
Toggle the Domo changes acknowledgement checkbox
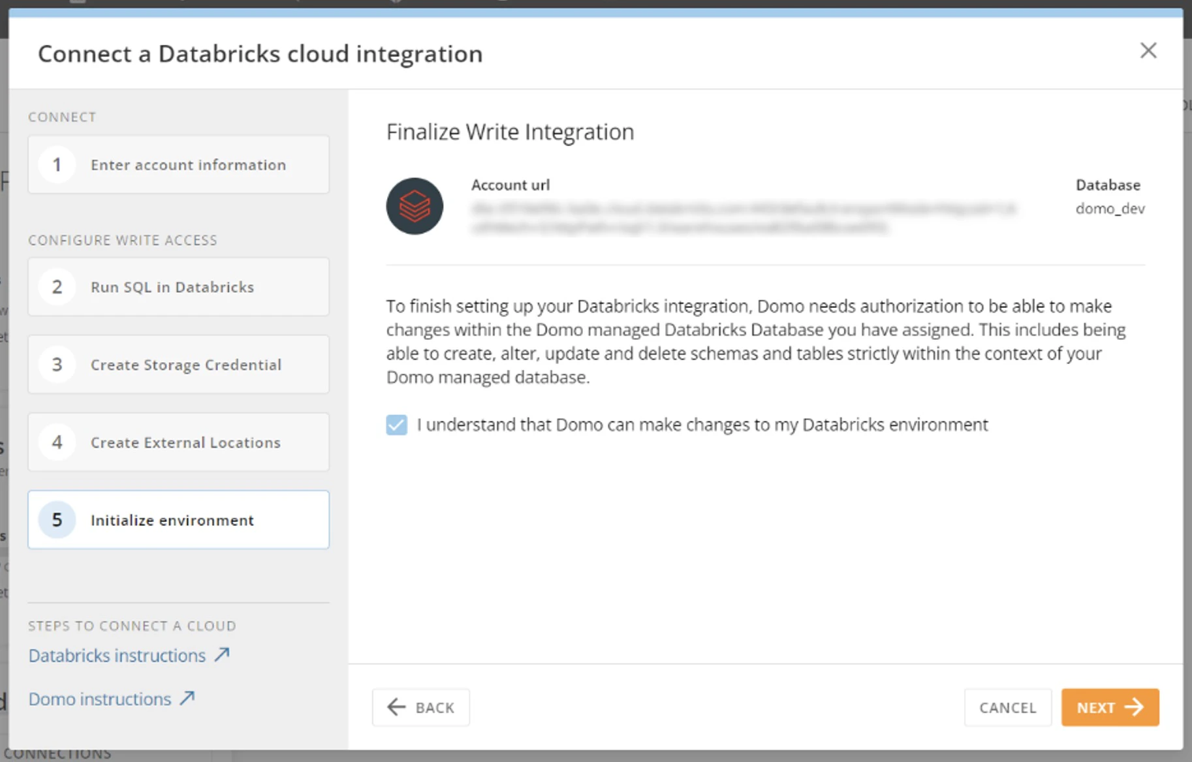(396, 425)
